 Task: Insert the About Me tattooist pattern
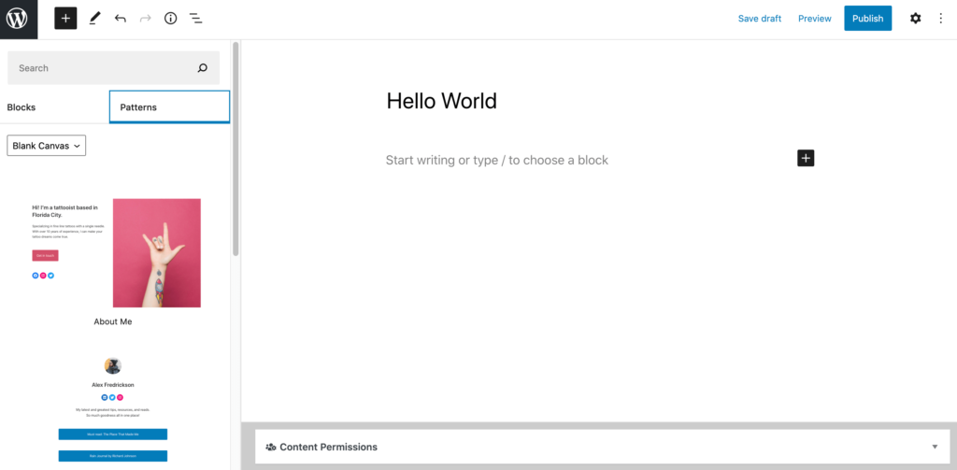(113, 253)
